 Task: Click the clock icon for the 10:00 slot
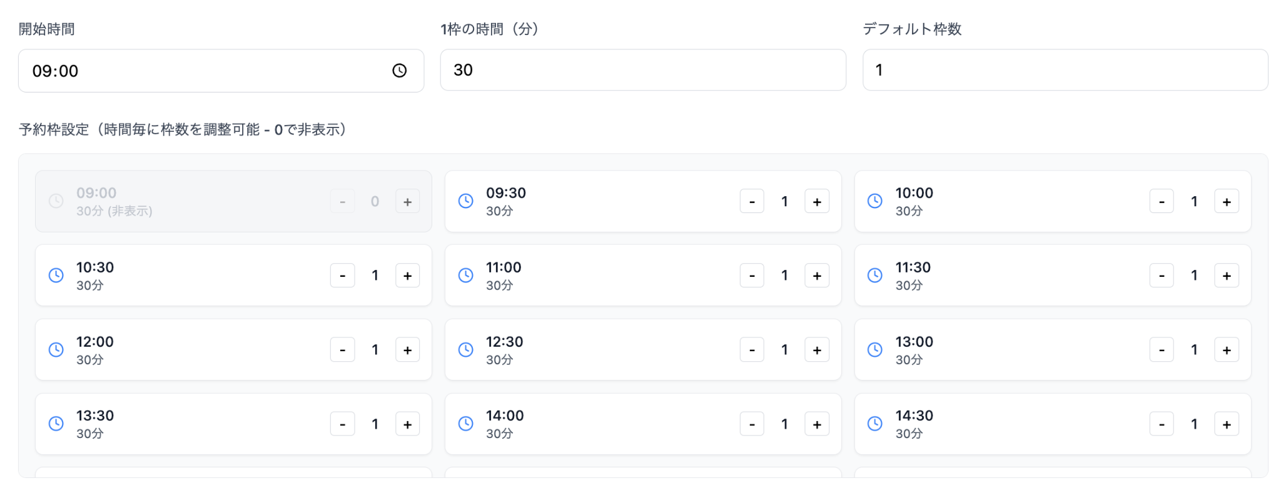pos(875,201)
